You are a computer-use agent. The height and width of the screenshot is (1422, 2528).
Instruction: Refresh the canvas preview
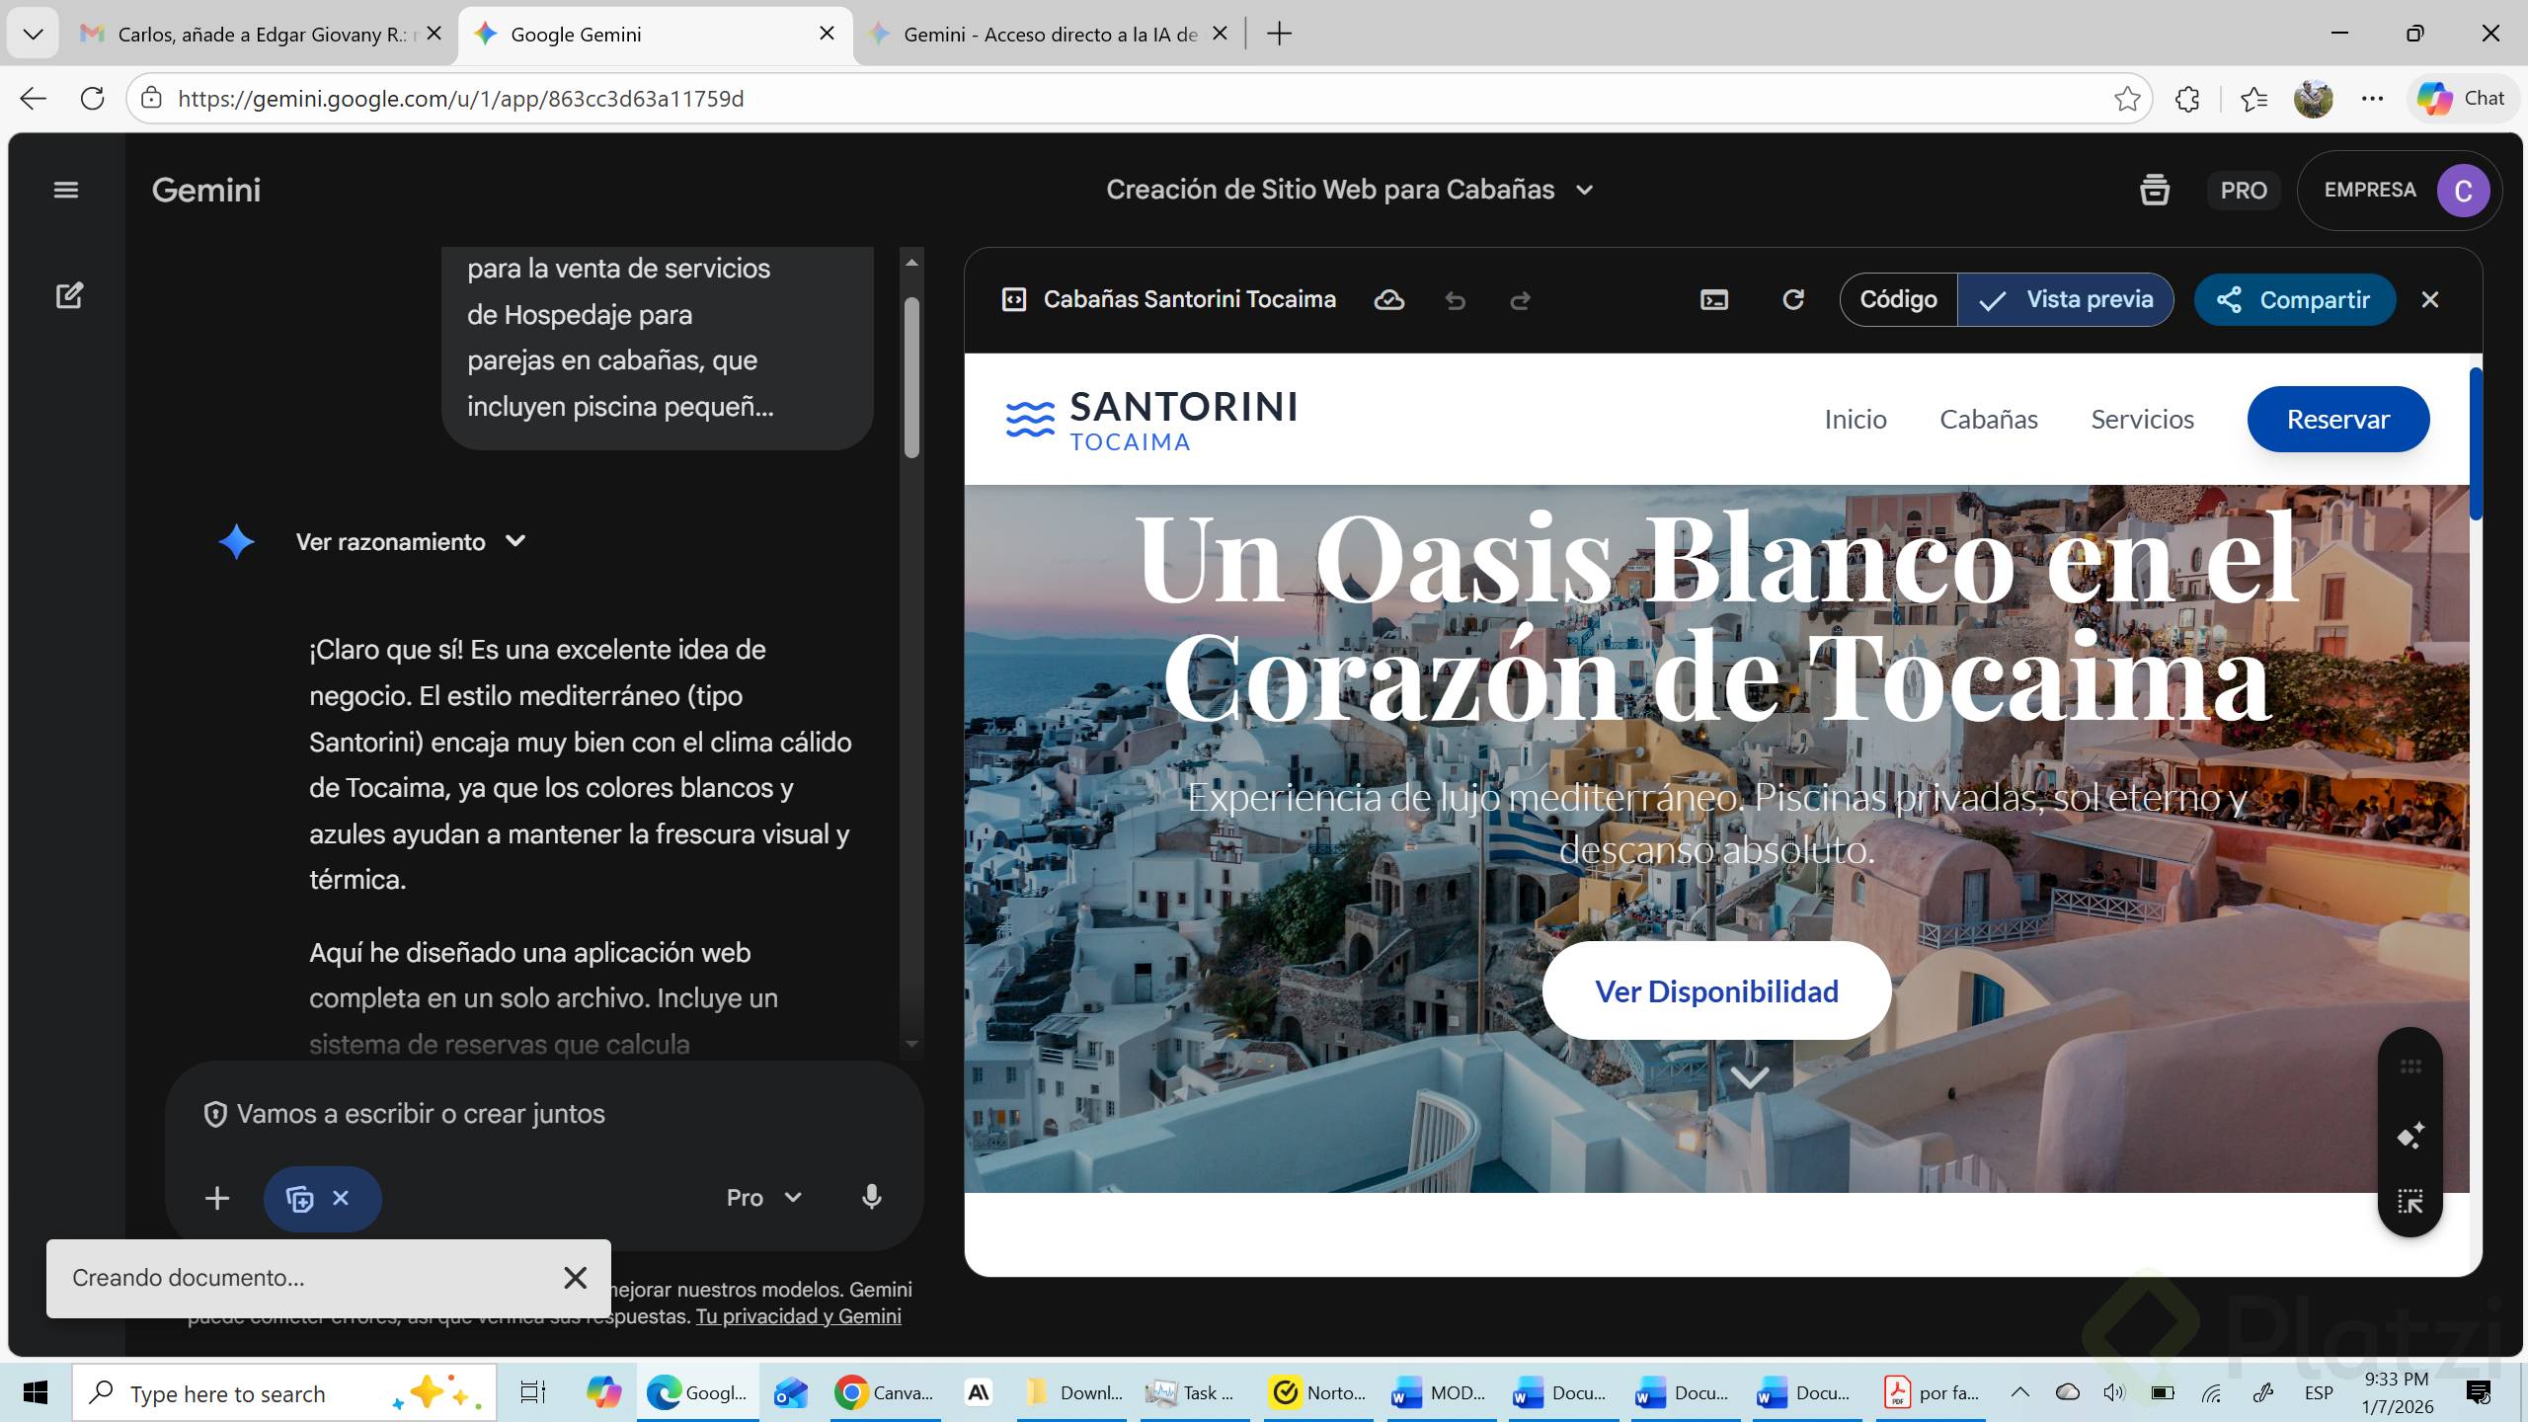click(1792, 300)
